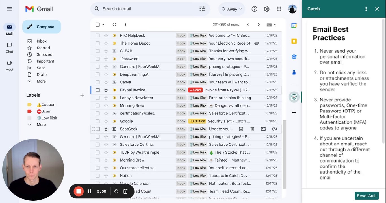Screen dimensions: 386x203
Task: Snooze the SeatGeek email
Action: (x=274, y=129)
